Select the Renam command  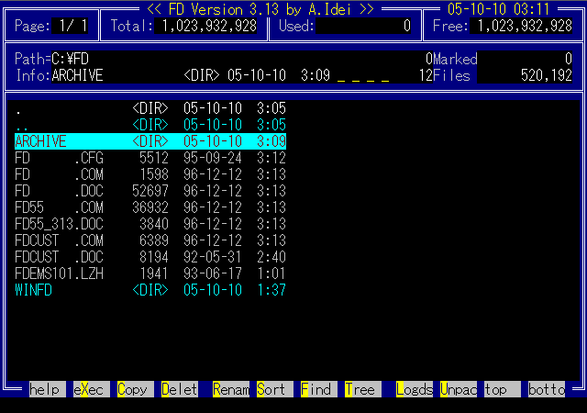click(x=231, y=389)
